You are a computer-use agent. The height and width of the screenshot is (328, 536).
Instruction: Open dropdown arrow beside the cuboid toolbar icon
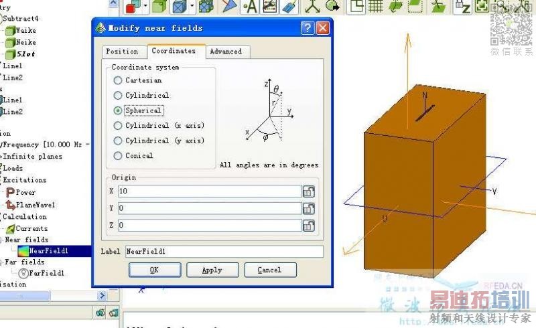[x=145, y=6]
